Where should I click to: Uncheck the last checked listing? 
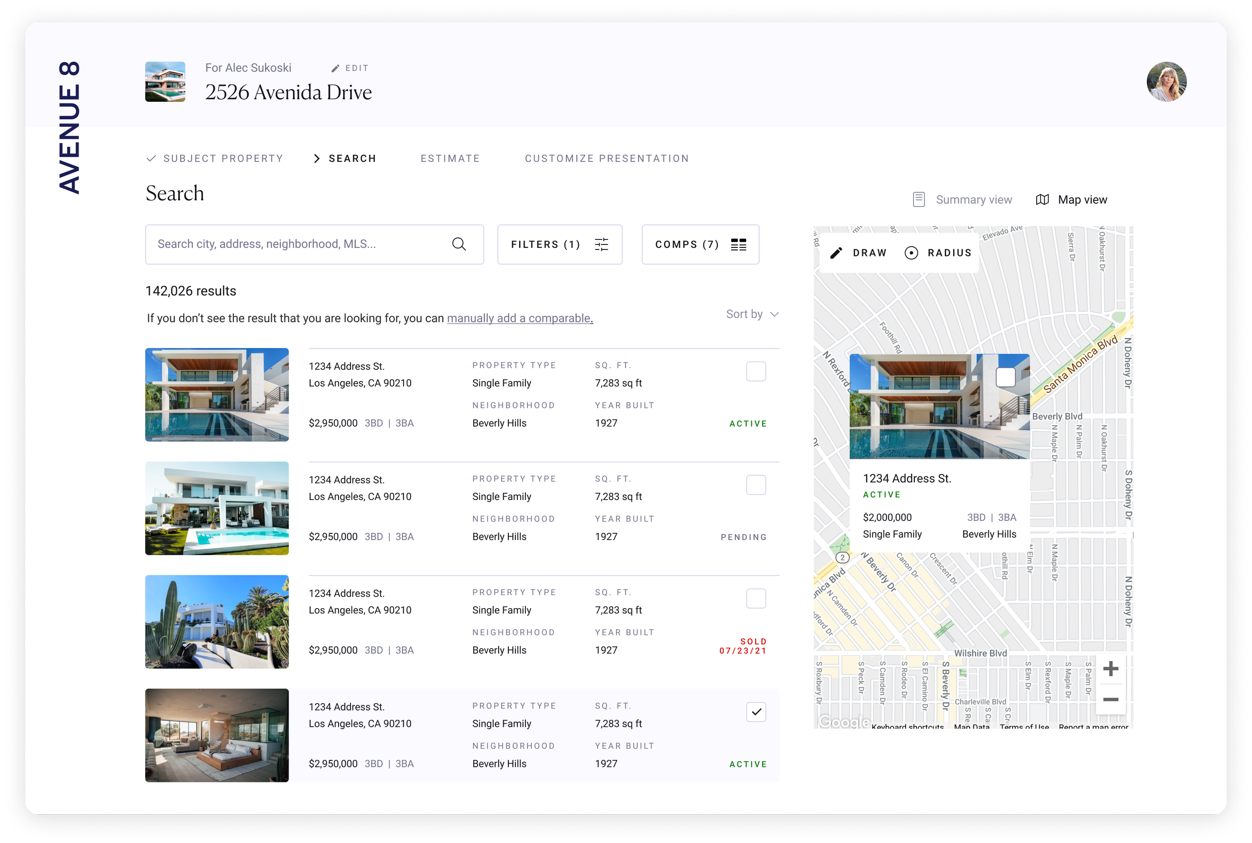coord(755,712)
